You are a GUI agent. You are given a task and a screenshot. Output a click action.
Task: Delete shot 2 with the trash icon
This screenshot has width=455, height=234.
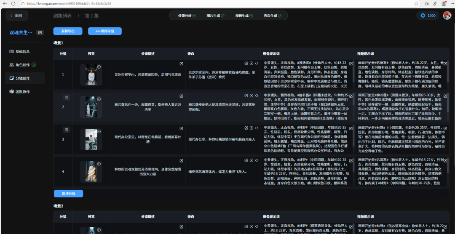[x=66, y=98]
